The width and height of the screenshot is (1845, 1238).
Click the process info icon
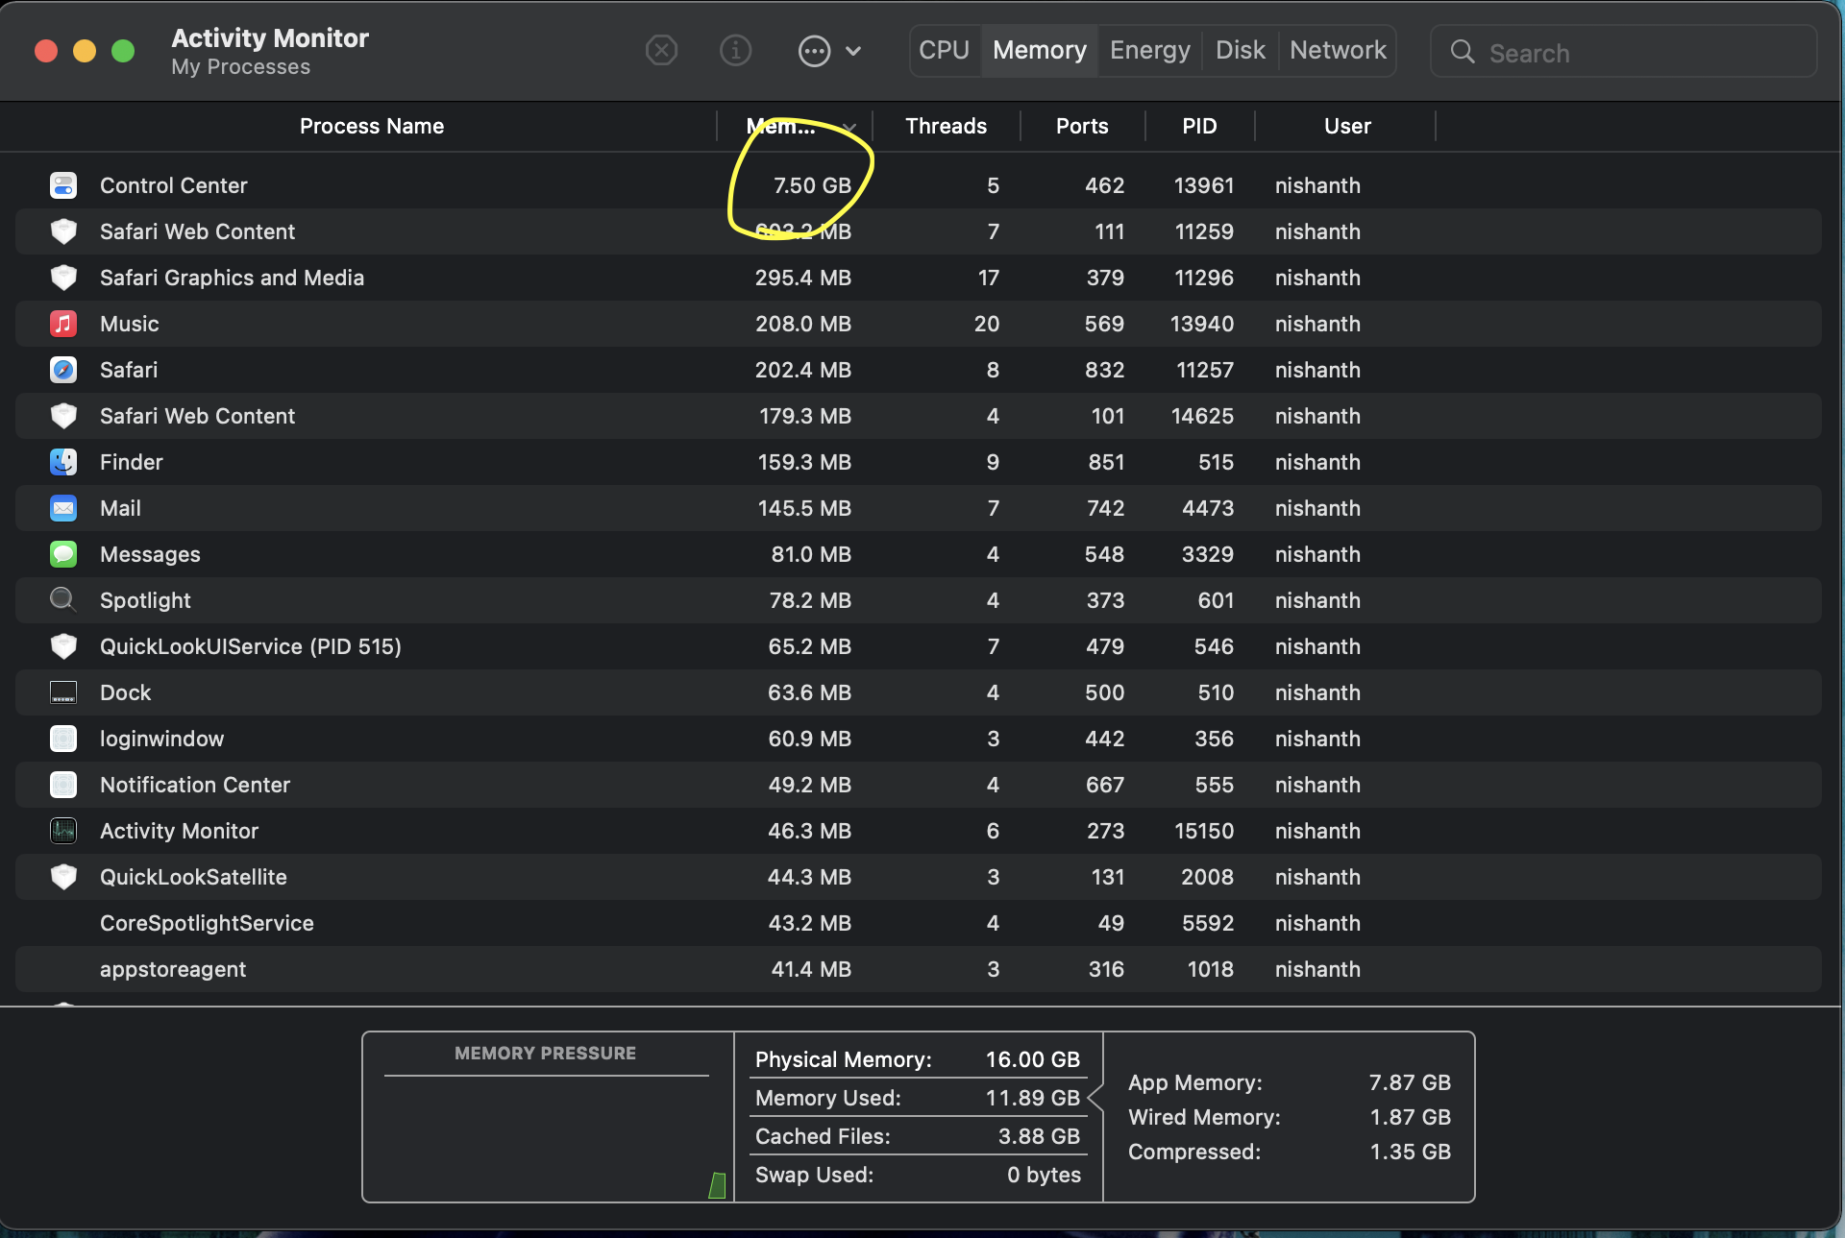735,50
